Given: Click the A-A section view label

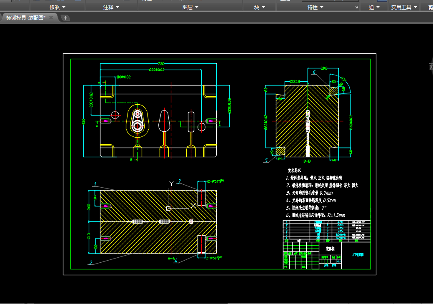Looking at the screenshot, I should coord(171,259).
